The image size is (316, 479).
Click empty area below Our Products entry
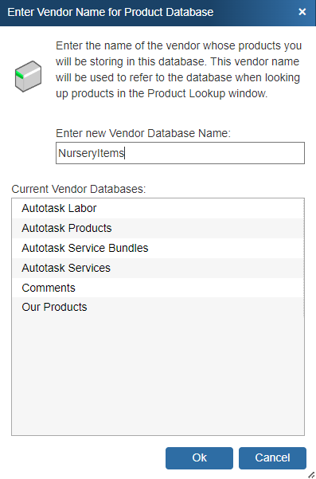158,375
